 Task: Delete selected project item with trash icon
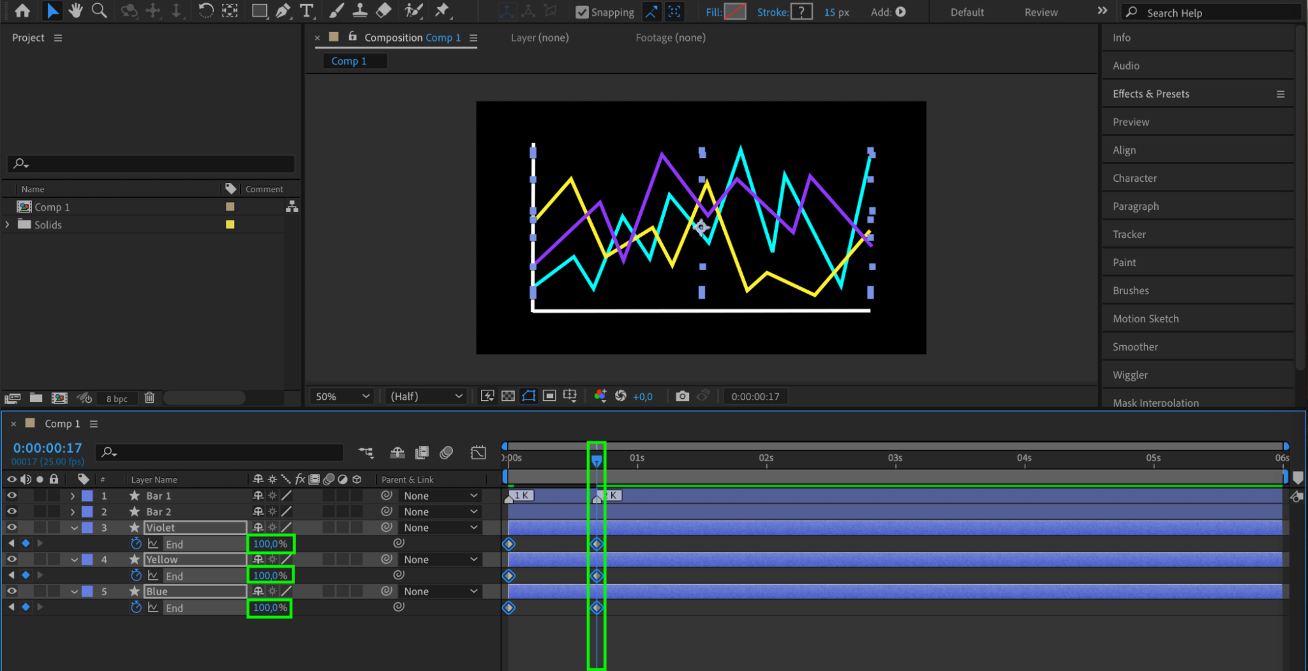click(149, 398)
